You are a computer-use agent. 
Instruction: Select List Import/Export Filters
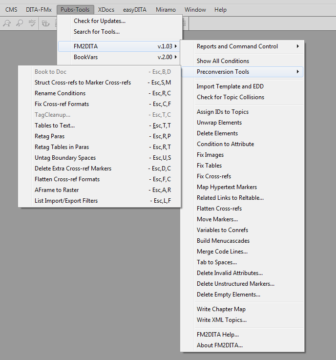pyautogui.click(x=99, y=201)
